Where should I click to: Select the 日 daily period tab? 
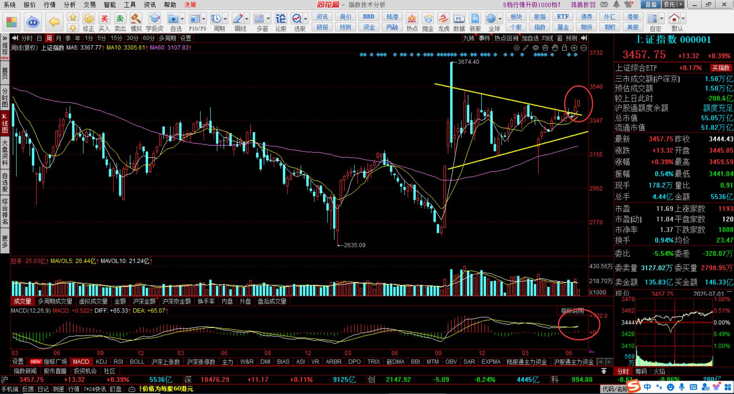pyautogui.click(x=39, y=38)
